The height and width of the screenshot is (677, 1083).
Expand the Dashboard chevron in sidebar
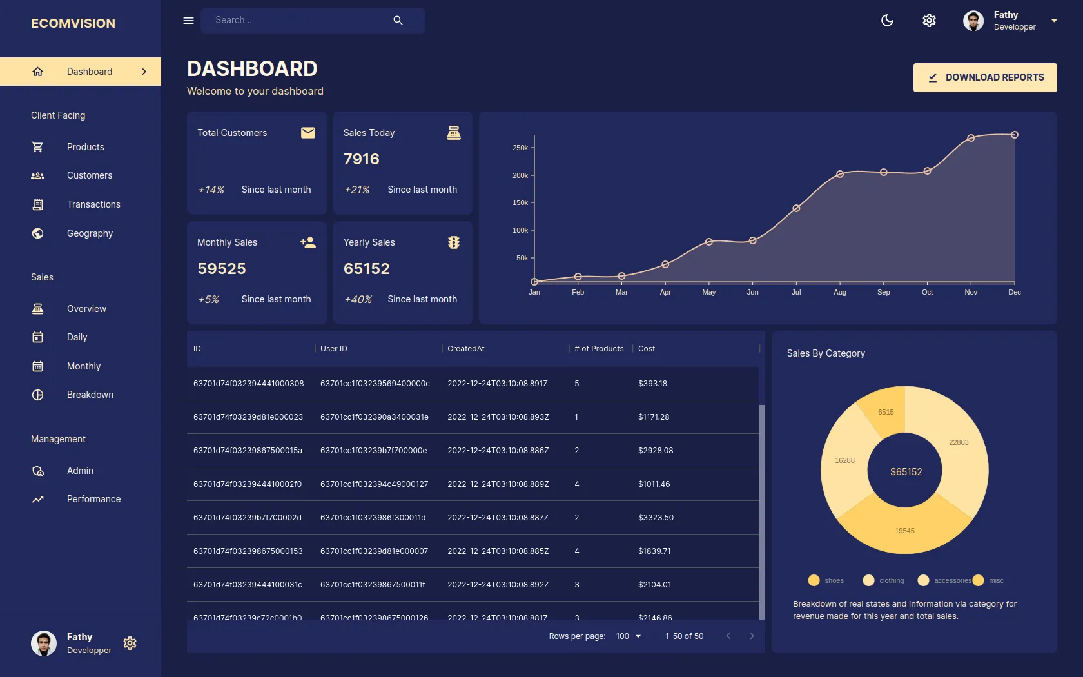coord(144,72)
